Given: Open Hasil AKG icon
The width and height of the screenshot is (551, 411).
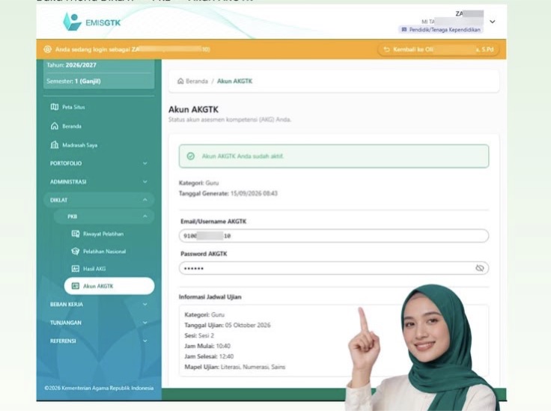Looking at the screenshot, I should (75, 268).
